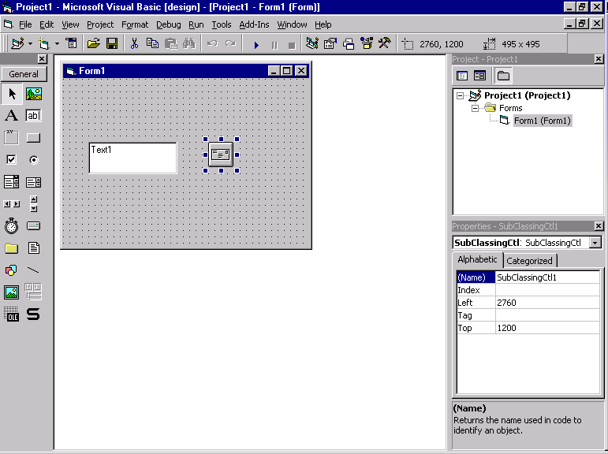Select the Pointer tool in toolbox
The image size is (608, 454).
tap(12, 94)
